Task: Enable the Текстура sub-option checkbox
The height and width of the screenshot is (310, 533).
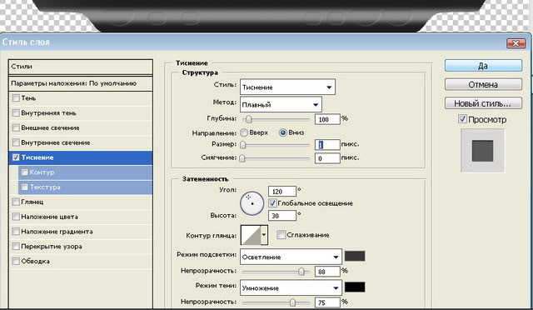Action: tap(24, 187)
